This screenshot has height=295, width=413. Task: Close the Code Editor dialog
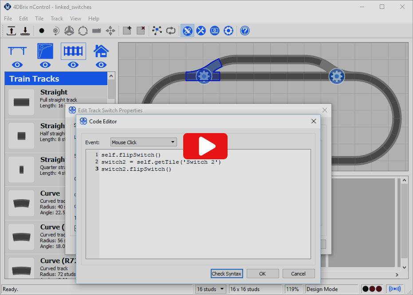coord(314,121)
